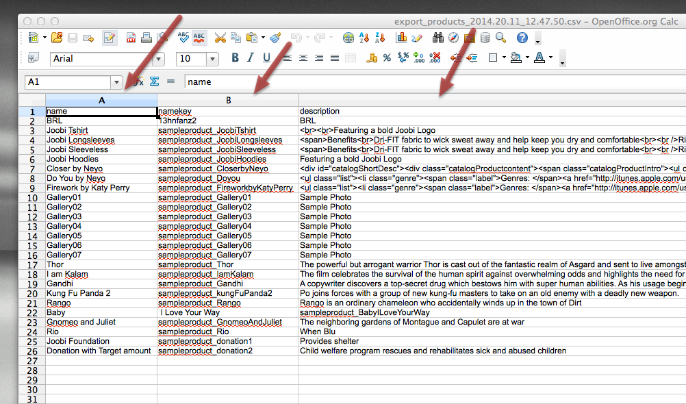Increase indent of cell content
Image resolution: width=686 pixels, height=404 pixels.
click(472, 58)
